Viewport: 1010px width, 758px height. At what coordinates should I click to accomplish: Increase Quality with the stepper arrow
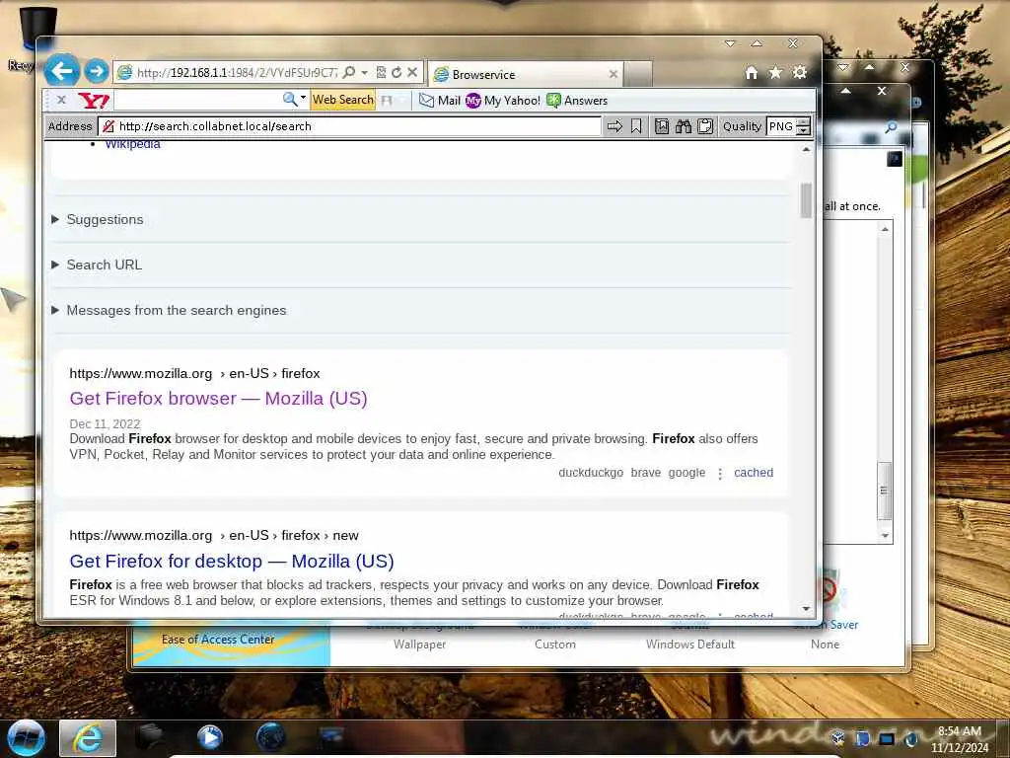point(803,121)
